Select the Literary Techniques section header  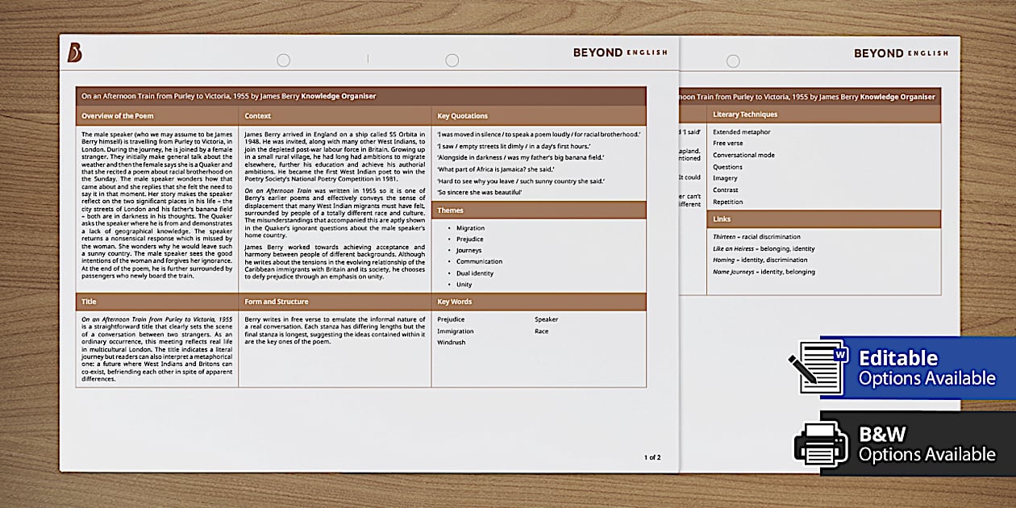point(823,115)
